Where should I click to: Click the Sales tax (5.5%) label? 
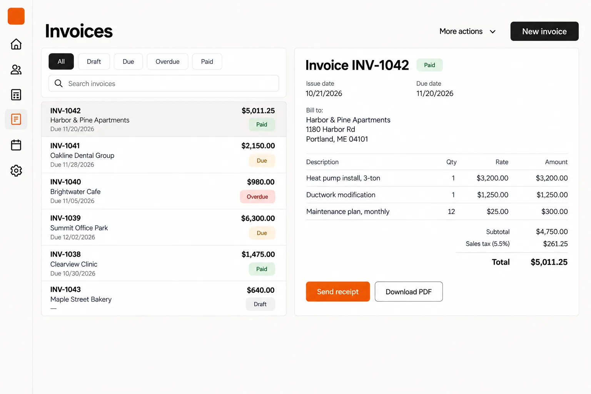tap(487, 244)
